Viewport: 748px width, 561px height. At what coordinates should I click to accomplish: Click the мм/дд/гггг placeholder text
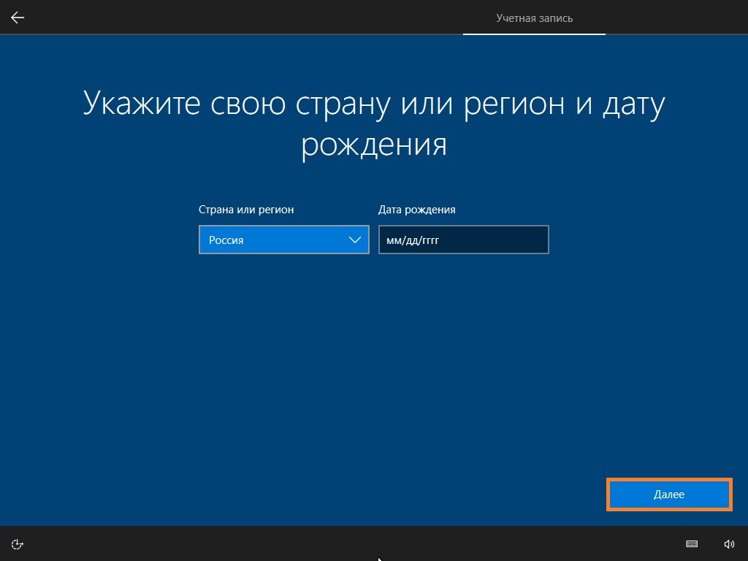click(413, 240)
